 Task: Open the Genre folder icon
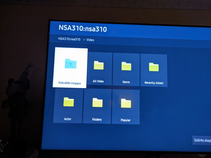coord(126,66)
